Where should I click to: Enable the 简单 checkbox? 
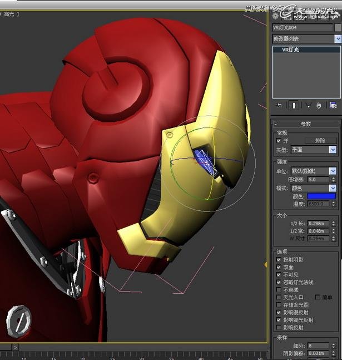pyautogui.click(x=318, y=297)
